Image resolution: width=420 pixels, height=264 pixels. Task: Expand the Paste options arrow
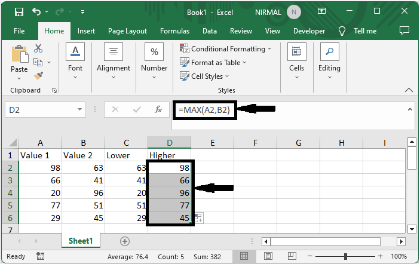pyautogui.click(x=19, y=78)
